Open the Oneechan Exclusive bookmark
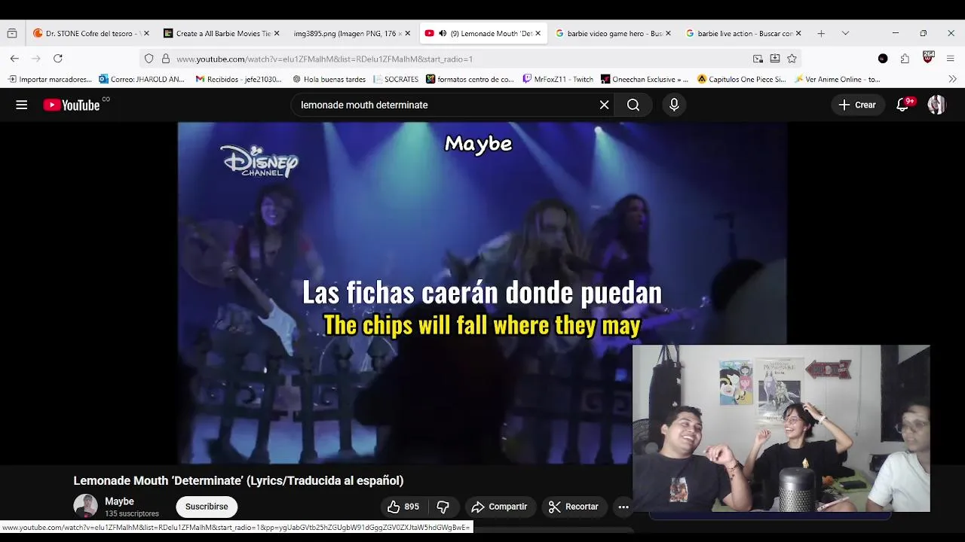 pos(645,79)
